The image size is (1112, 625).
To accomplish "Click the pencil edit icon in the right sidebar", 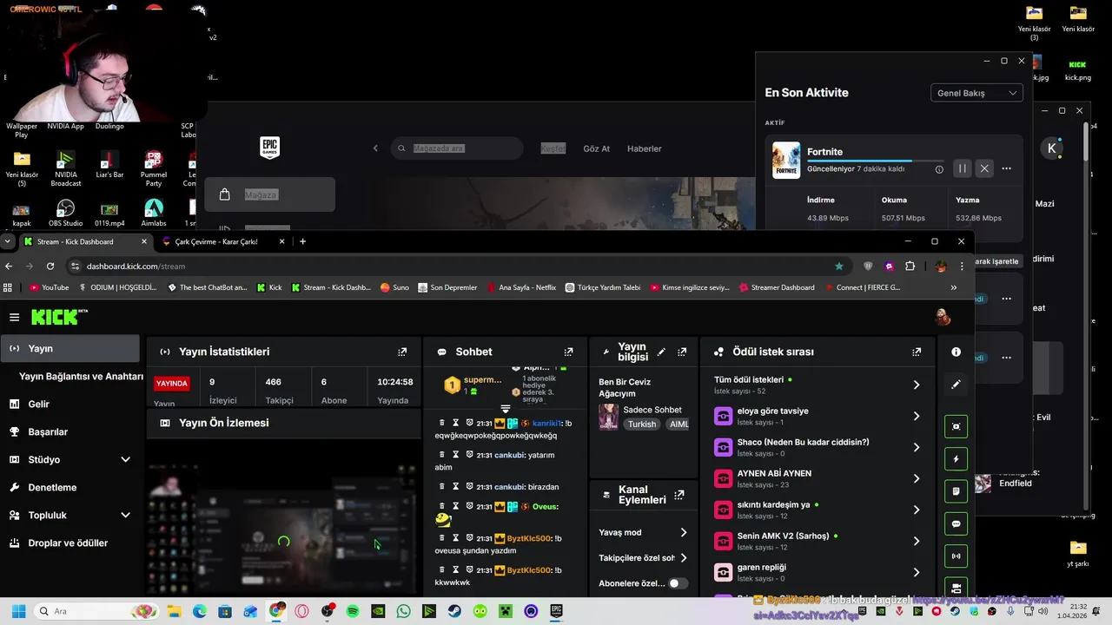I will tap(956, 384).
